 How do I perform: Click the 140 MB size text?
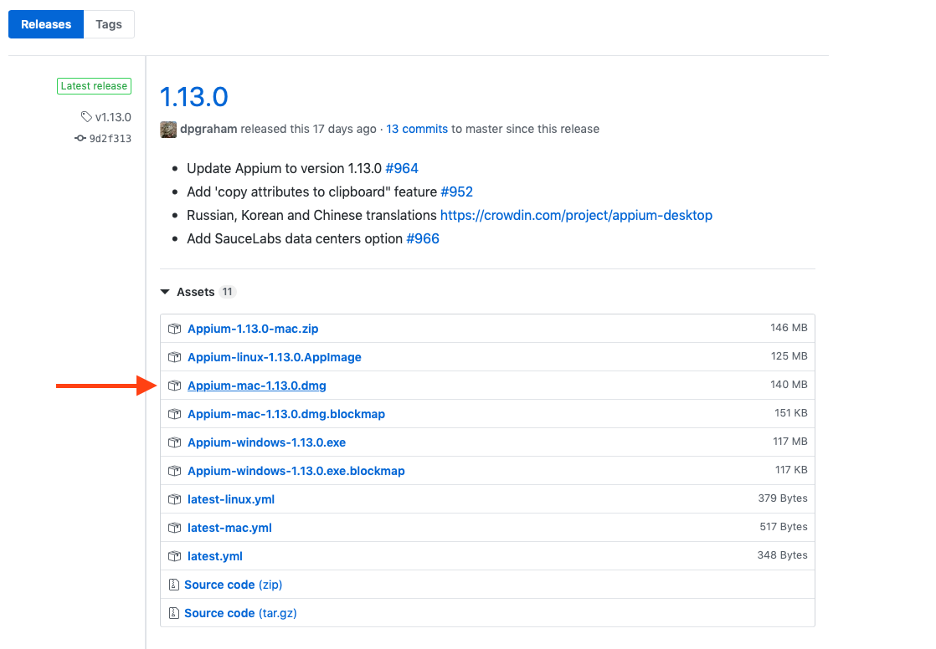coord(789,385)
